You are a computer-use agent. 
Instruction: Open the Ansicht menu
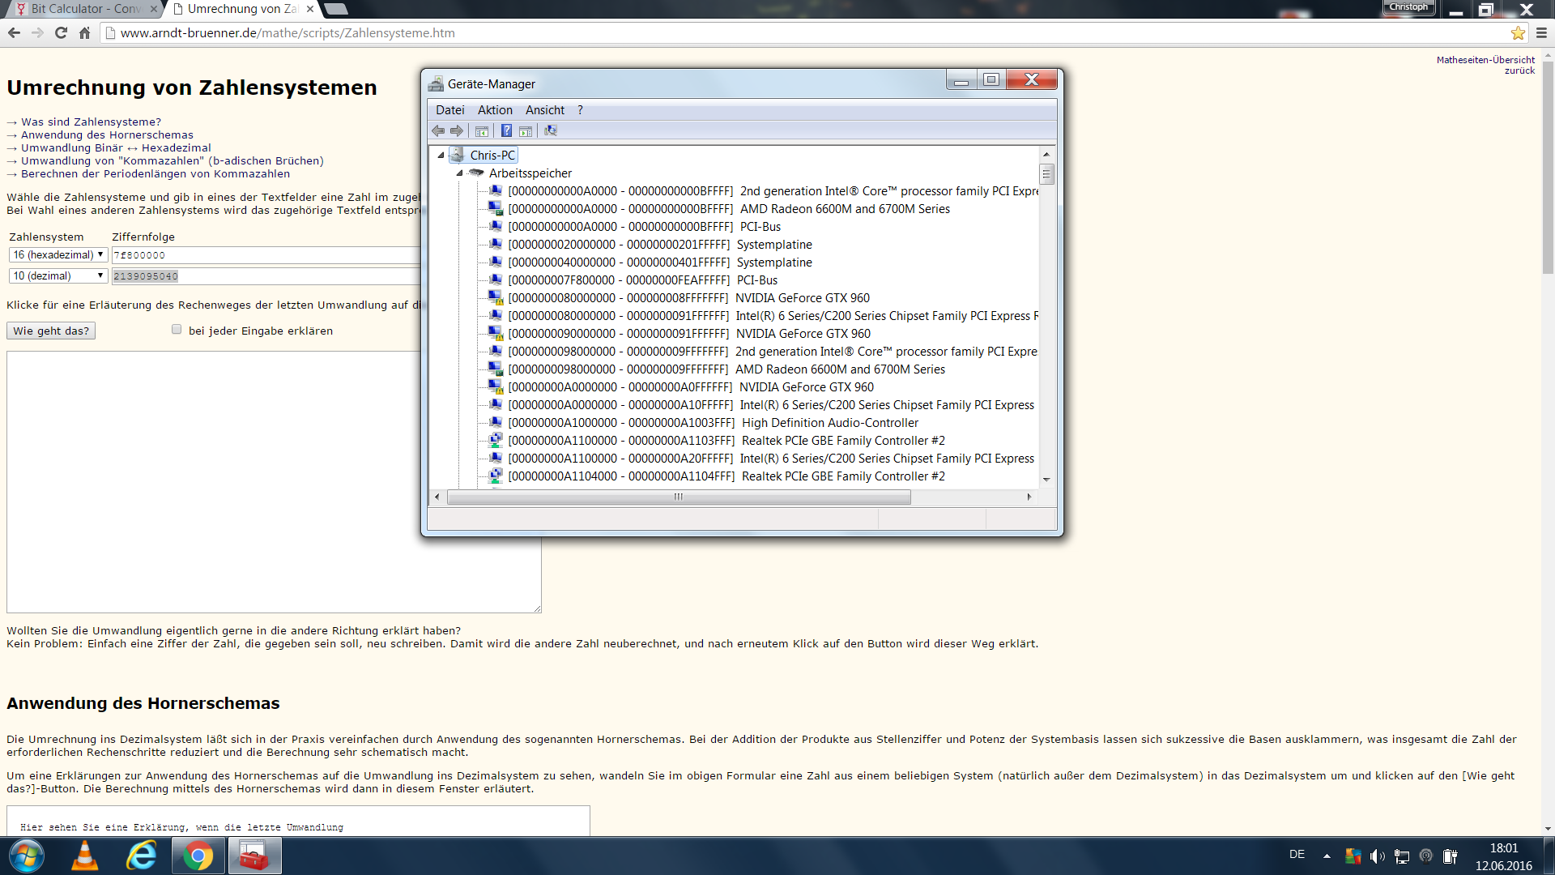[x=544, y=110]
